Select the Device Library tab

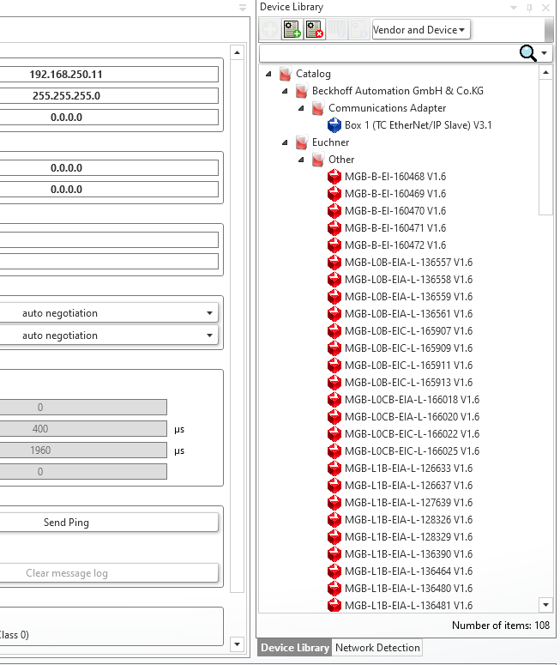(x=295, y=648)
